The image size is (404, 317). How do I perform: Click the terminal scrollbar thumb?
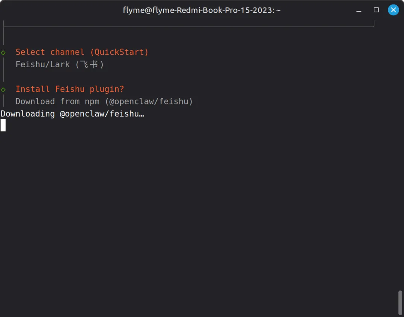[400, 302]
